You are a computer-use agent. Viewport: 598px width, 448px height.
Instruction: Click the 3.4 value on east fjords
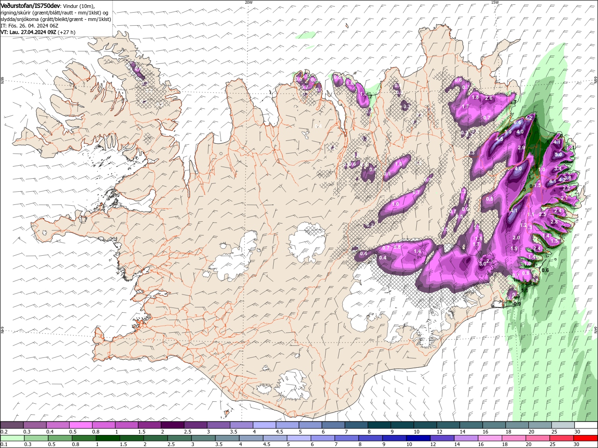(558, 169)
